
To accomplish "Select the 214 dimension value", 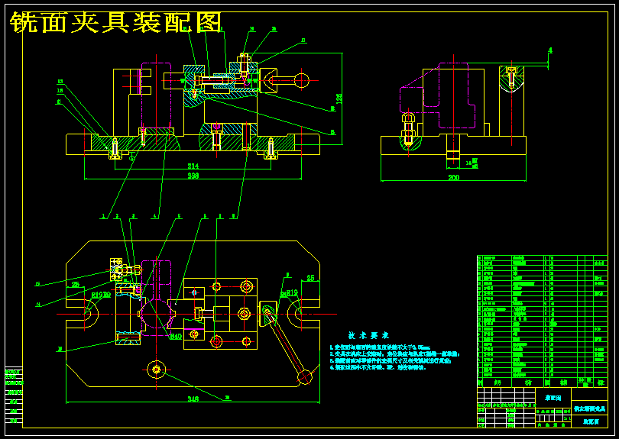I will point(193,166).
